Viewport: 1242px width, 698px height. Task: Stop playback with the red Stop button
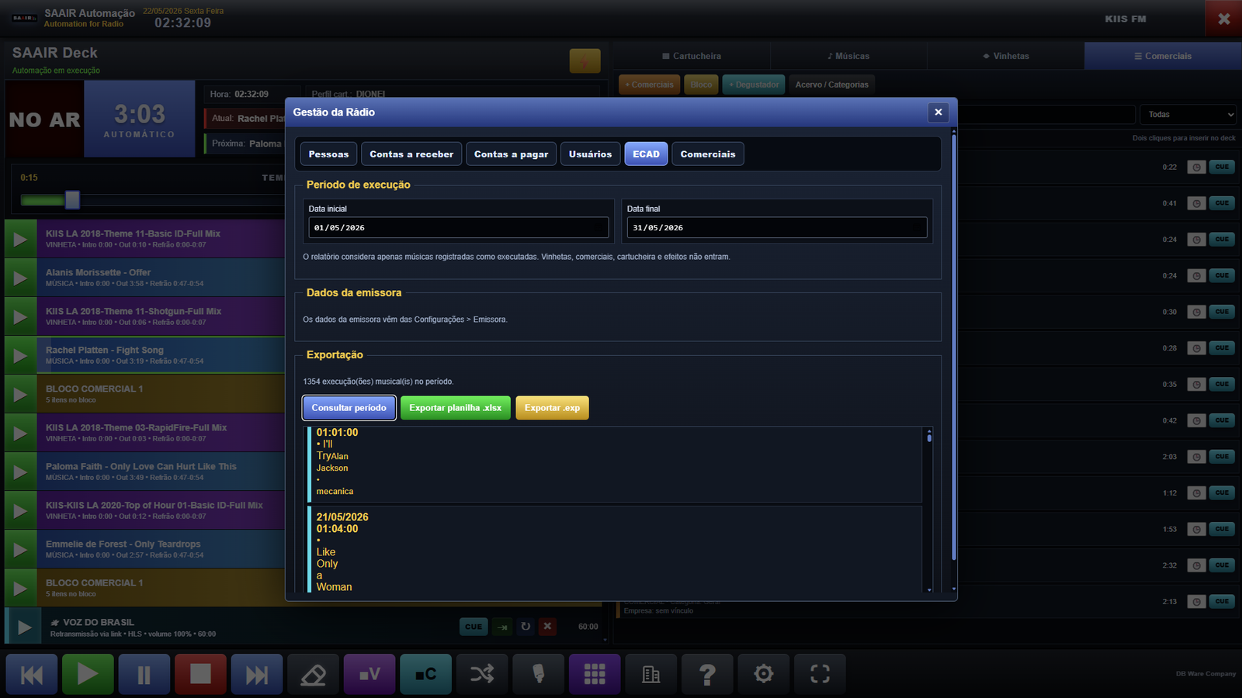pos(200,674)
